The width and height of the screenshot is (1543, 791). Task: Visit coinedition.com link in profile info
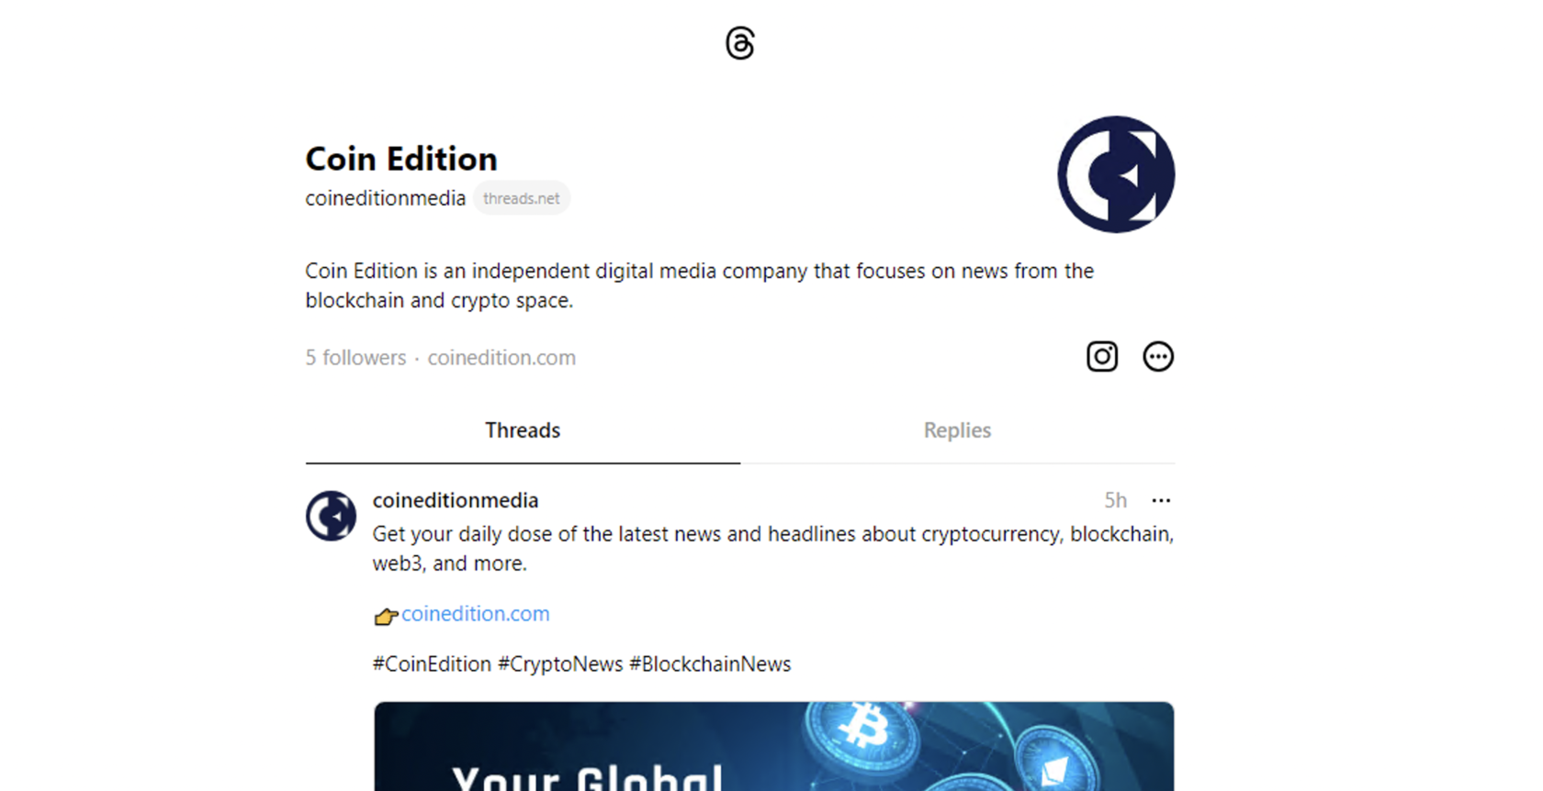501,358
